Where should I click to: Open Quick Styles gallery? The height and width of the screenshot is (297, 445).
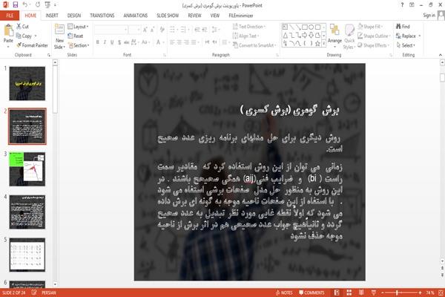(x=349, y=37)
